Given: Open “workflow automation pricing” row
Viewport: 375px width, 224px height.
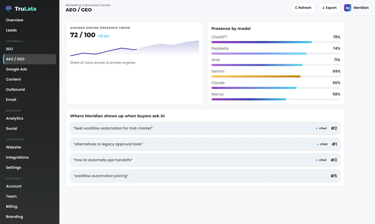Looking at the screenshot, I should 205,176.
